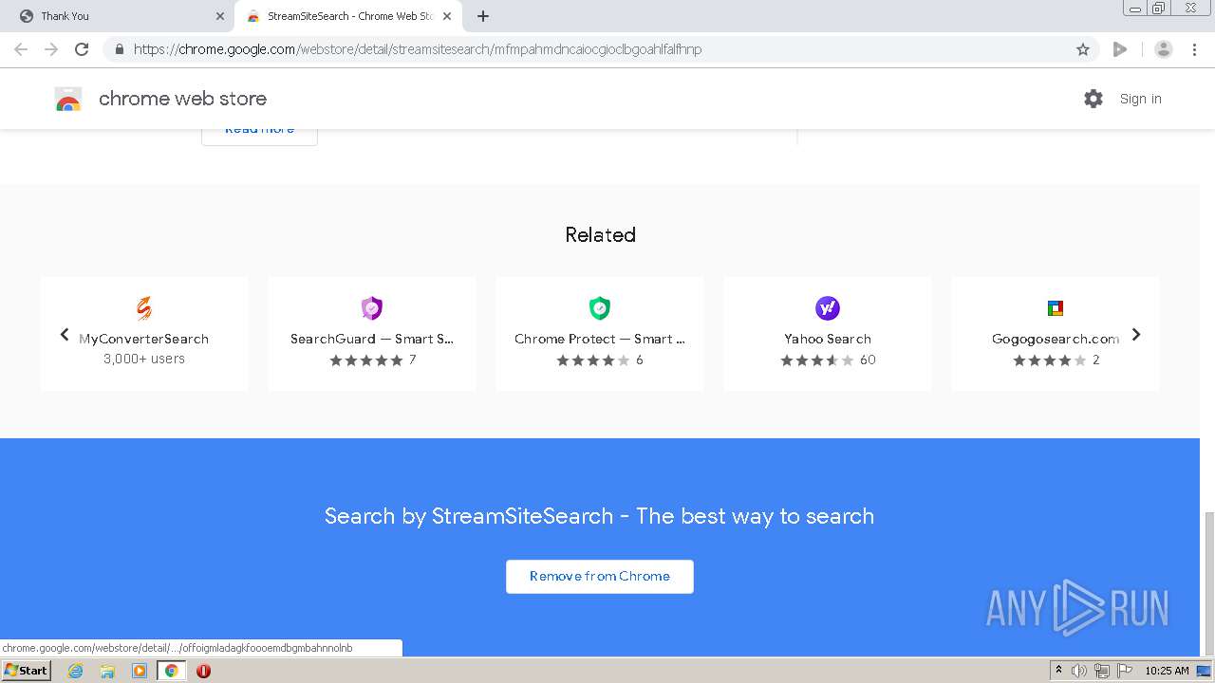Click the partially hidden Read more button
Viewport: 1215px width, 683px height.
pos(259,136)
